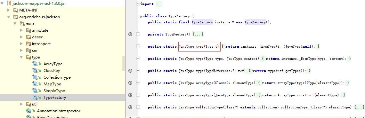Click the collapsed {...} after private TypeFactory()
Screen dimensions: 365x118
click(x=198, y=35)
